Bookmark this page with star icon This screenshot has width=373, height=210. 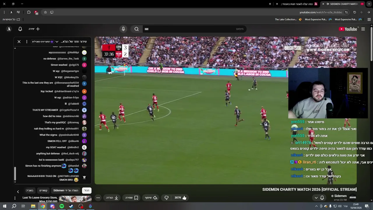pos(45,12)
